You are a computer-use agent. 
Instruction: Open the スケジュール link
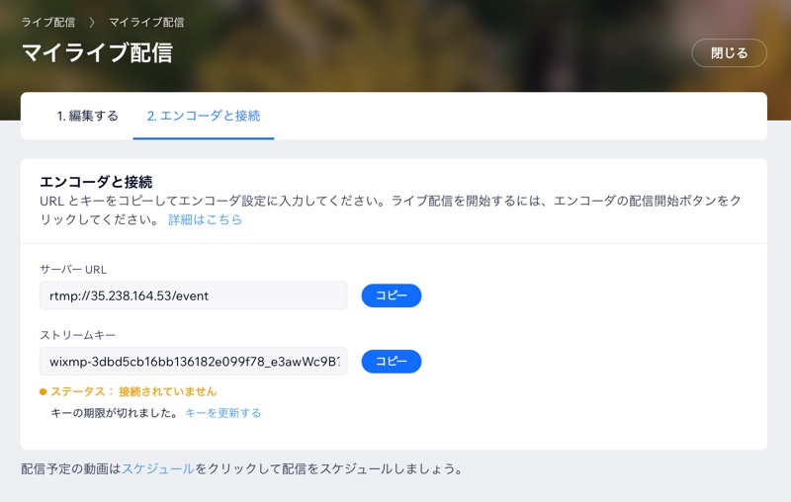158,468
